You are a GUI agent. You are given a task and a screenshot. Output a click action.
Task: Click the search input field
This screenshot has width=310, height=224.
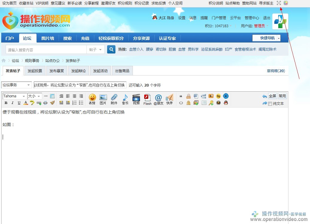pyautogui.click(x=46, y=50)
